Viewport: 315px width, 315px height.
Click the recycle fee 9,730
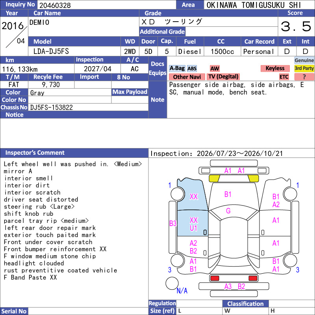[x=51, y=85]
